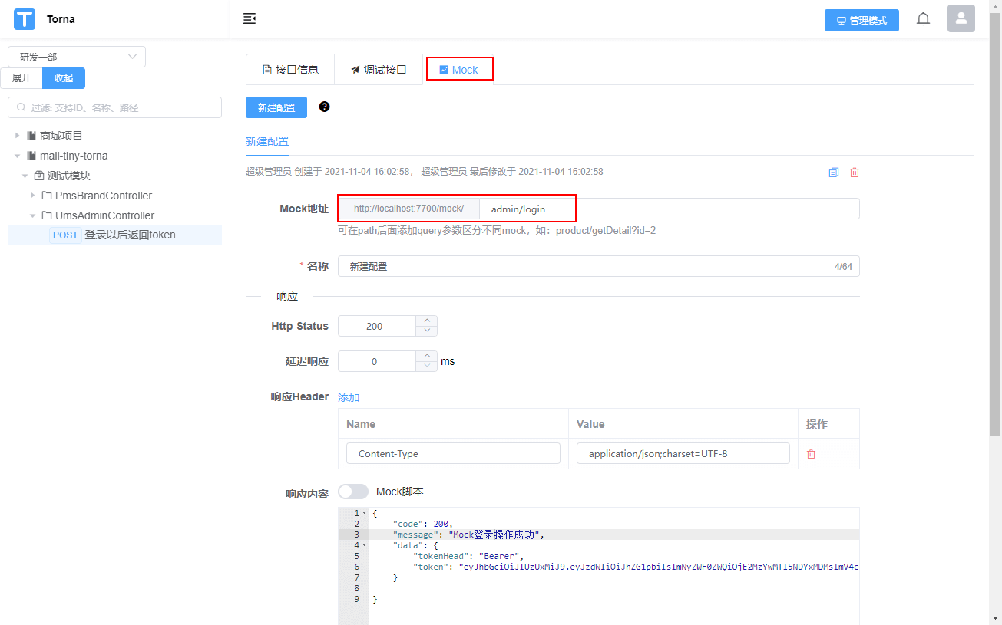Click the Torna logo icon
The image size is (1002, 625).
[x=25, y=19]
